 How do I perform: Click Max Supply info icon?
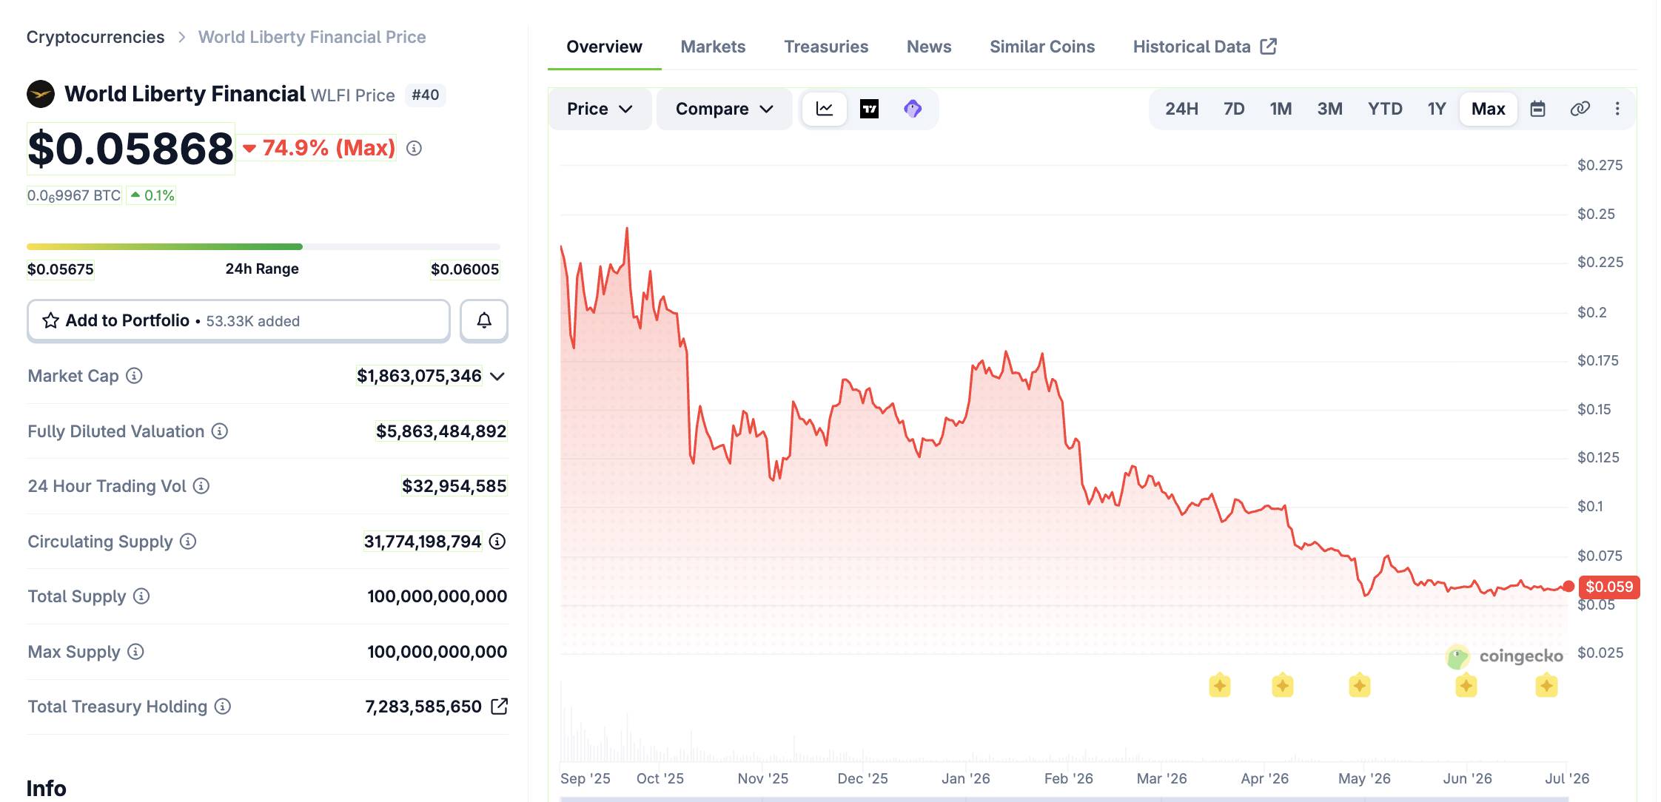(135, 652)
